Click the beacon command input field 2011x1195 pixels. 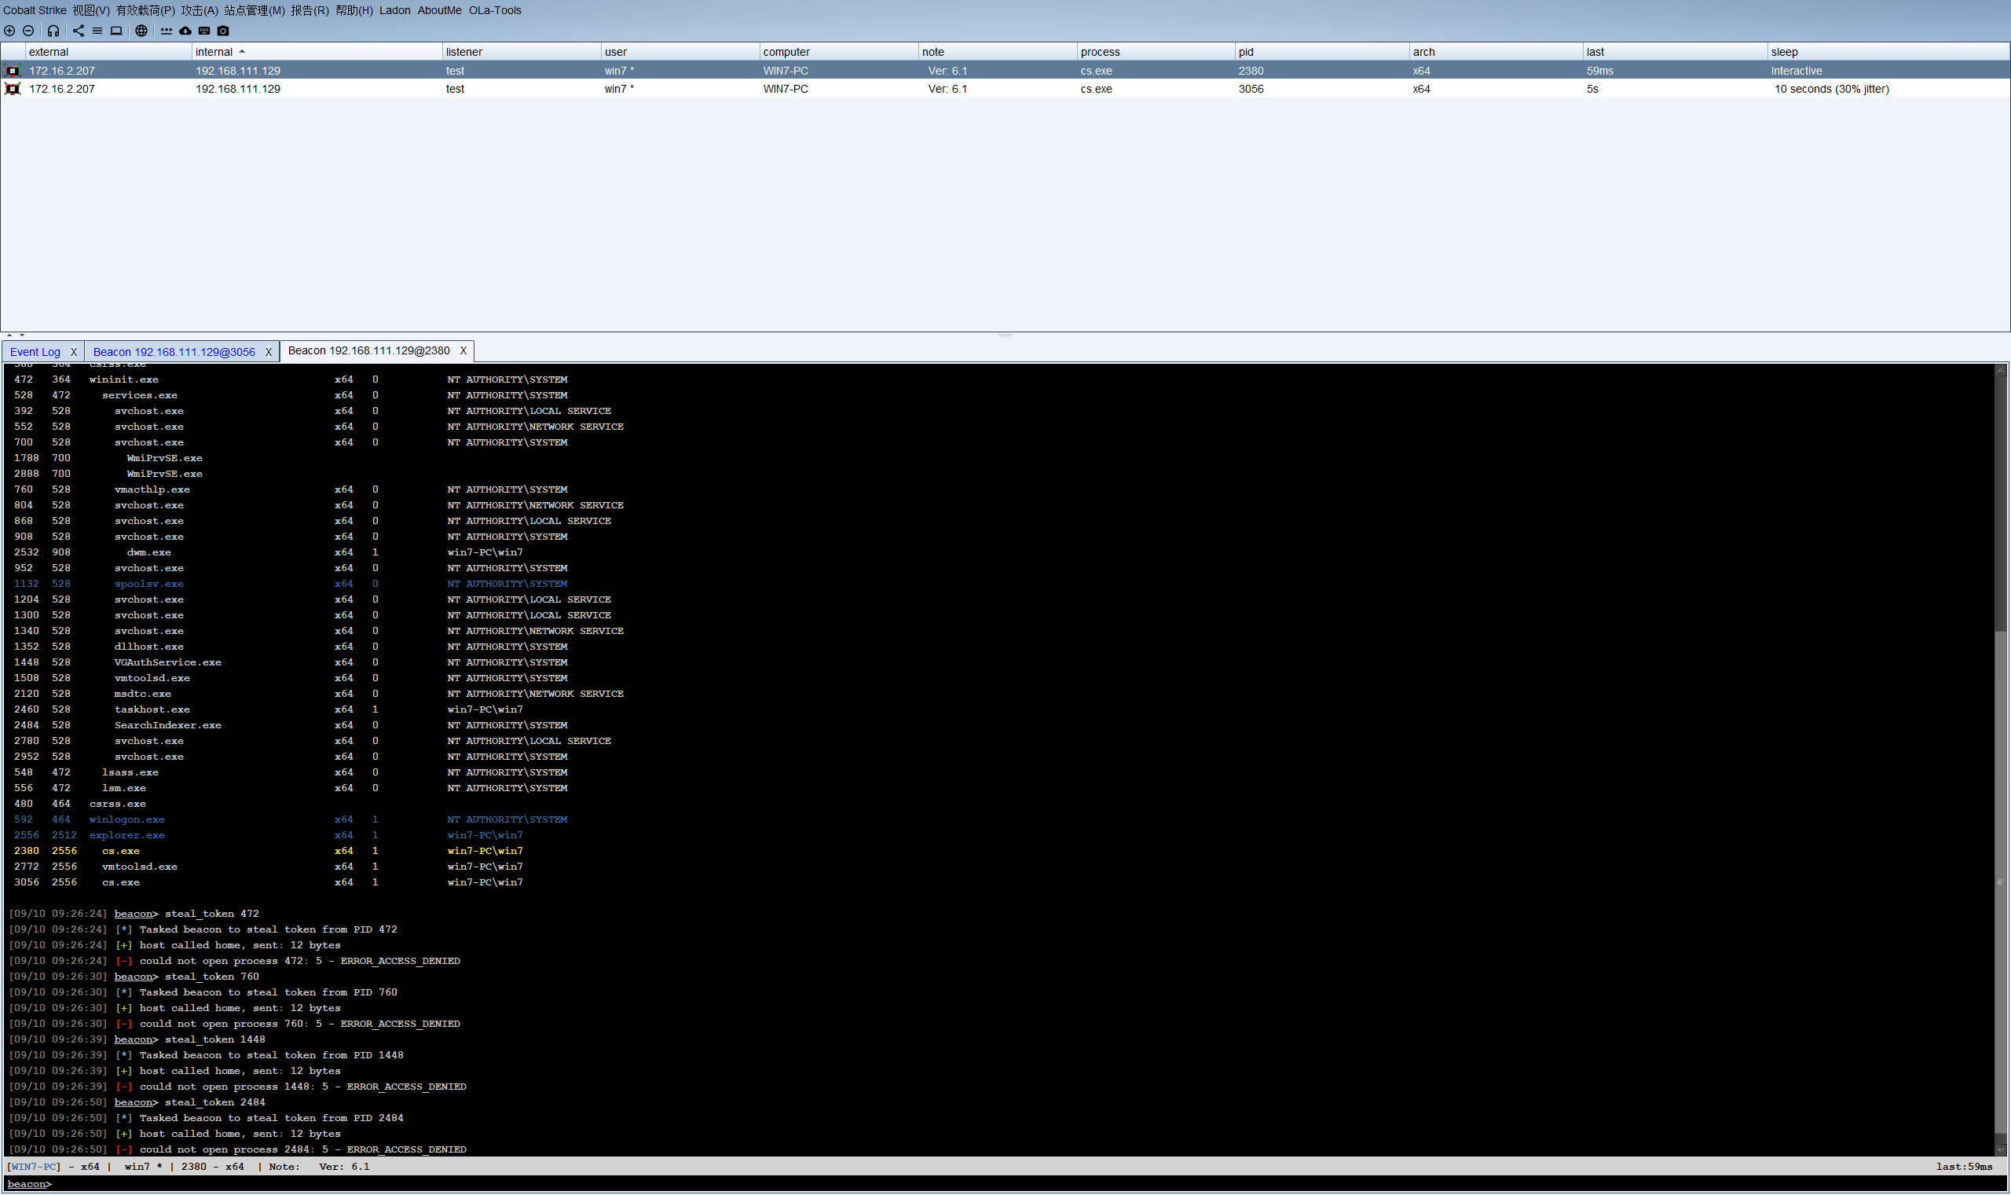[x=966, y=1184]
